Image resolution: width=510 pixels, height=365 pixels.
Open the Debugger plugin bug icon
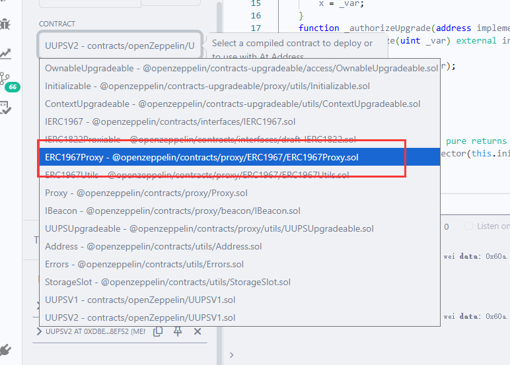coord(5,24)
